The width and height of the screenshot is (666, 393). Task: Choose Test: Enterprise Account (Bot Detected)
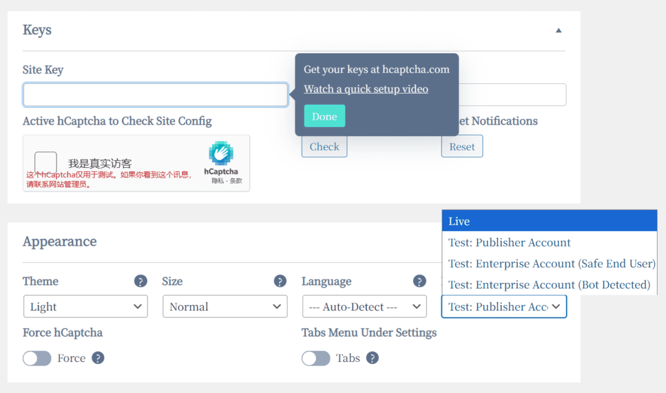550,284
